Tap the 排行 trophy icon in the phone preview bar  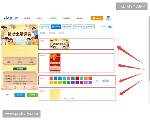tap(24, 87)
